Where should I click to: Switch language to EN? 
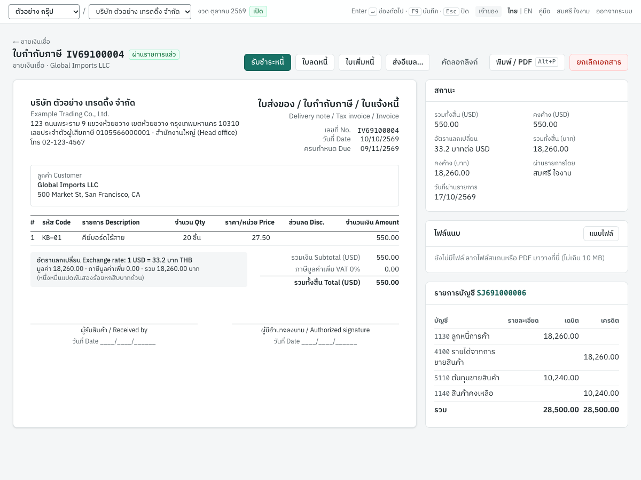[x=528, y=11]
